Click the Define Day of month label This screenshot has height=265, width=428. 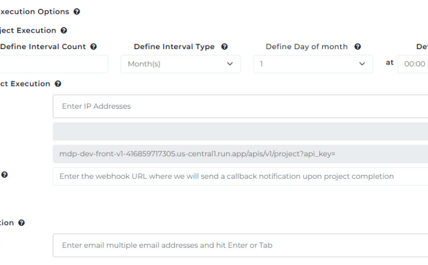pyautogui.click(x=307, y=47)
